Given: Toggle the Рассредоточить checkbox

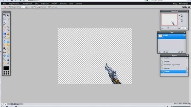Looking at the screenshot, I should (33, 7).
